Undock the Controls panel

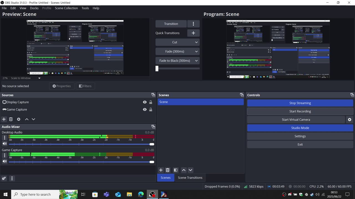352,95
